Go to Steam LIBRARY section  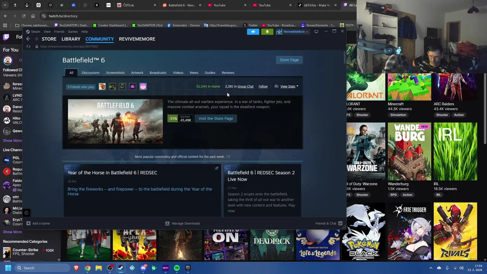tap(71, 39)
